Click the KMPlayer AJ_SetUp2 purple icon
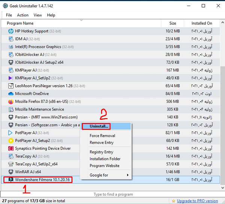 pyautogui.click(x=10, y=78)
